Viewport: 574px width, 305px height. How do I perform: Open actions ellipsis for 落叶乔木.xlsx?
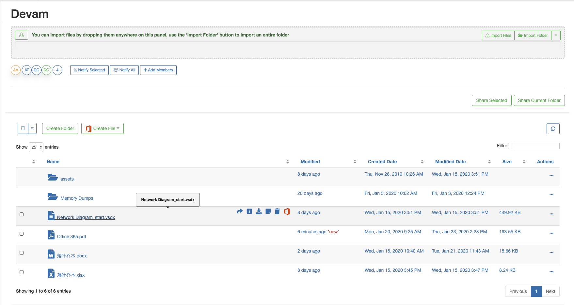[x=551, y=271]
